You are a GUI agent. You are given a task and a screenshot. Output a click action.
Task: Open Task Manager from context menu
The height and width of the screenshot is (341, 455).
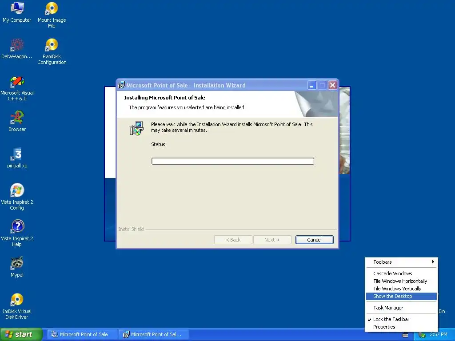click(x=401, y=308)
